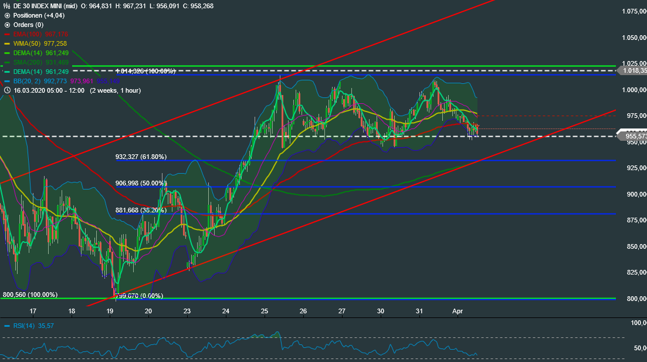Select Fibonacci label 881,668 (38.20%)
Viewport: 647px width, 362px height.
pos(141,210)
